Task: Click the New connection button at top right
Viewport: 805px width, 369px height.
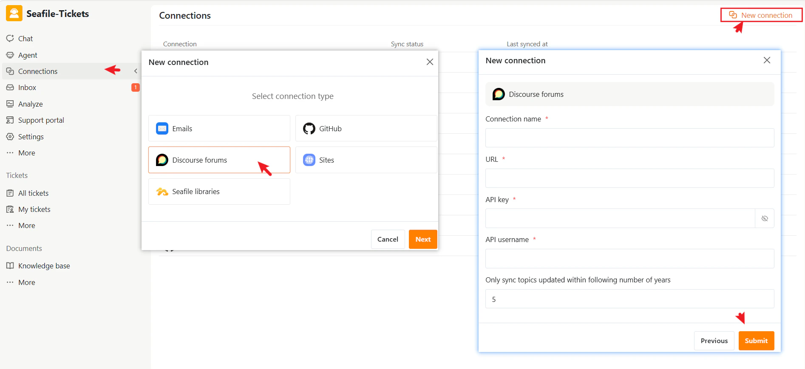Action: pyautogui.click(x=761, y=15)
